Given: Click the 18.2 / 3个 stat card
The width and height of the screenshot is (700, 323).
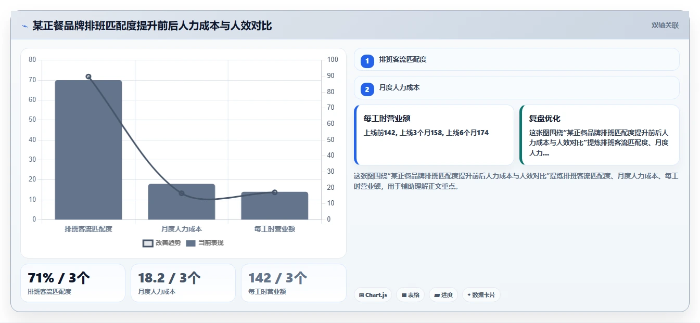Looking at the screenshot, I should (x=183, y=283).
